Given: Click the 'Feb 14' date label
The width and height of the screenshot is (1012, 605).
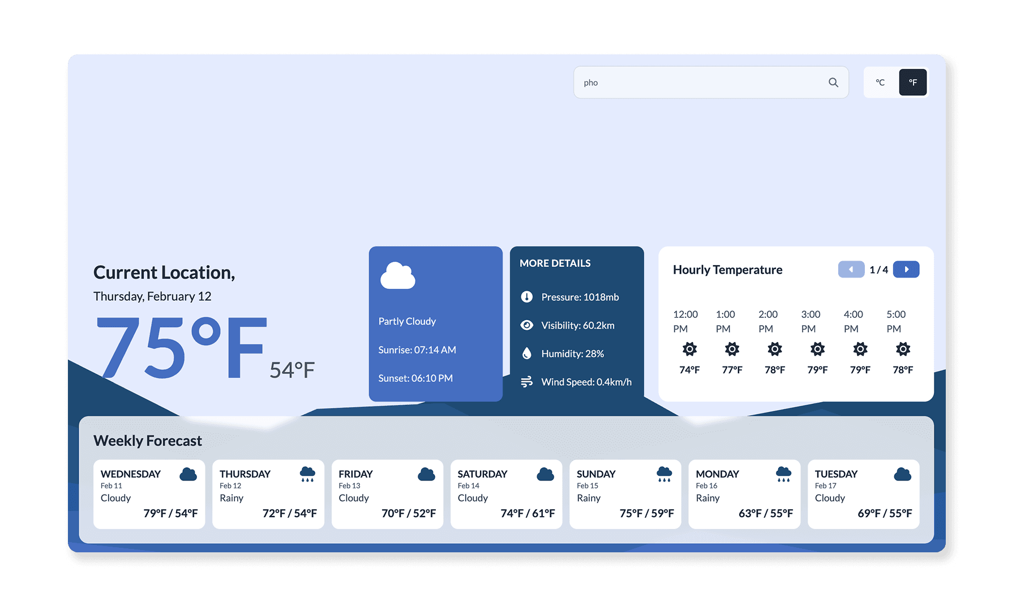Looking at the screenshot, I should click(469, 486).
